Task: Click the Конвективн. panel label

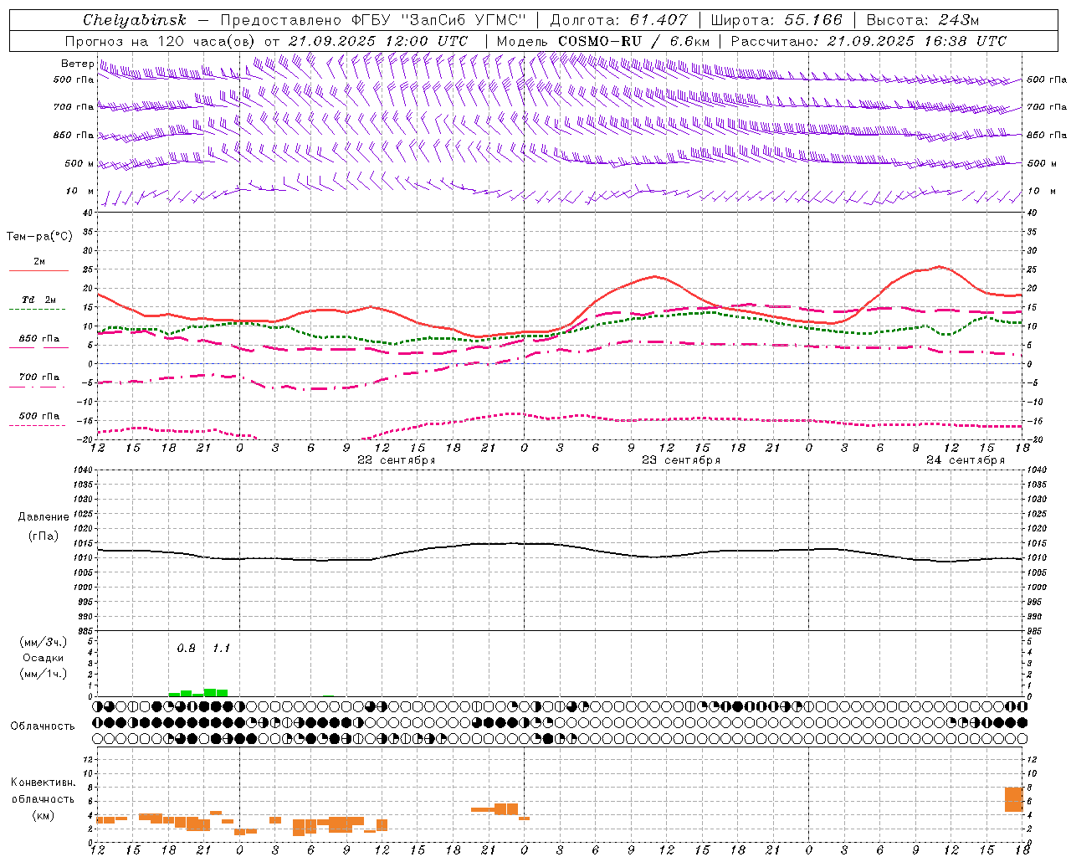Action: pos(44,783)
